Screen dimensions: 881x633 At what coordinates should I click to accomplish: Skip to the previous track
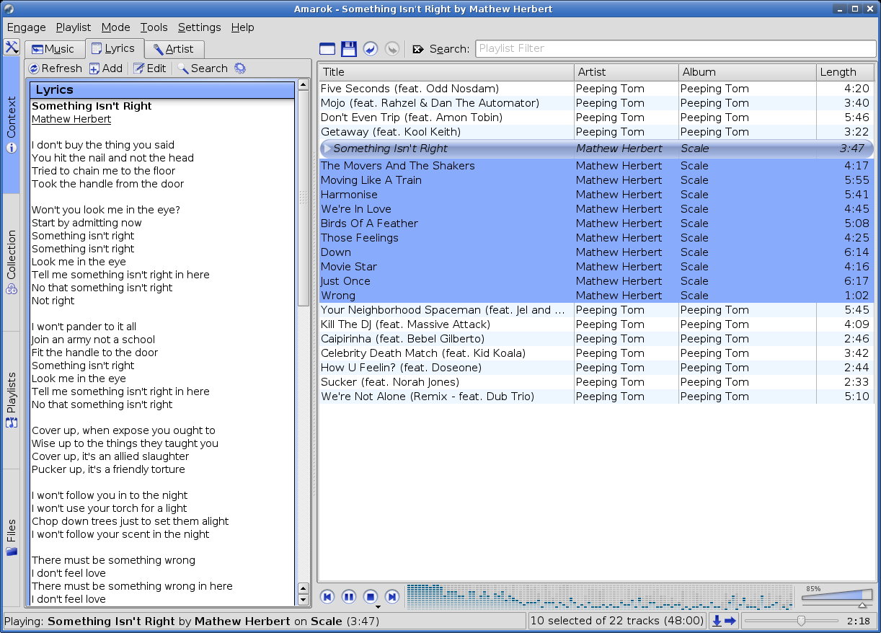pyautogui.click(x=327, y=596)
